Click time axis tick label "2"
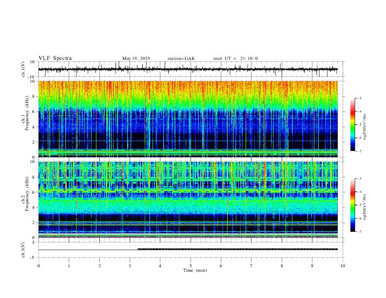Image resolution: width=386 pixels, height=298 pixels. [x=99, y=266]
